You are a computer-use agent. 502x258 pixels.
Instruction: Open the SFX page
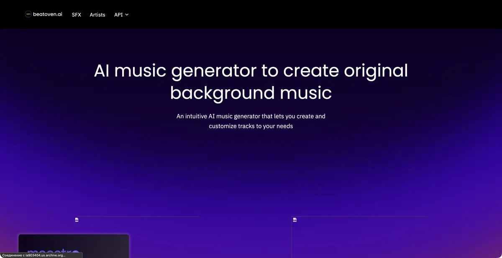[x=76, y=15]
